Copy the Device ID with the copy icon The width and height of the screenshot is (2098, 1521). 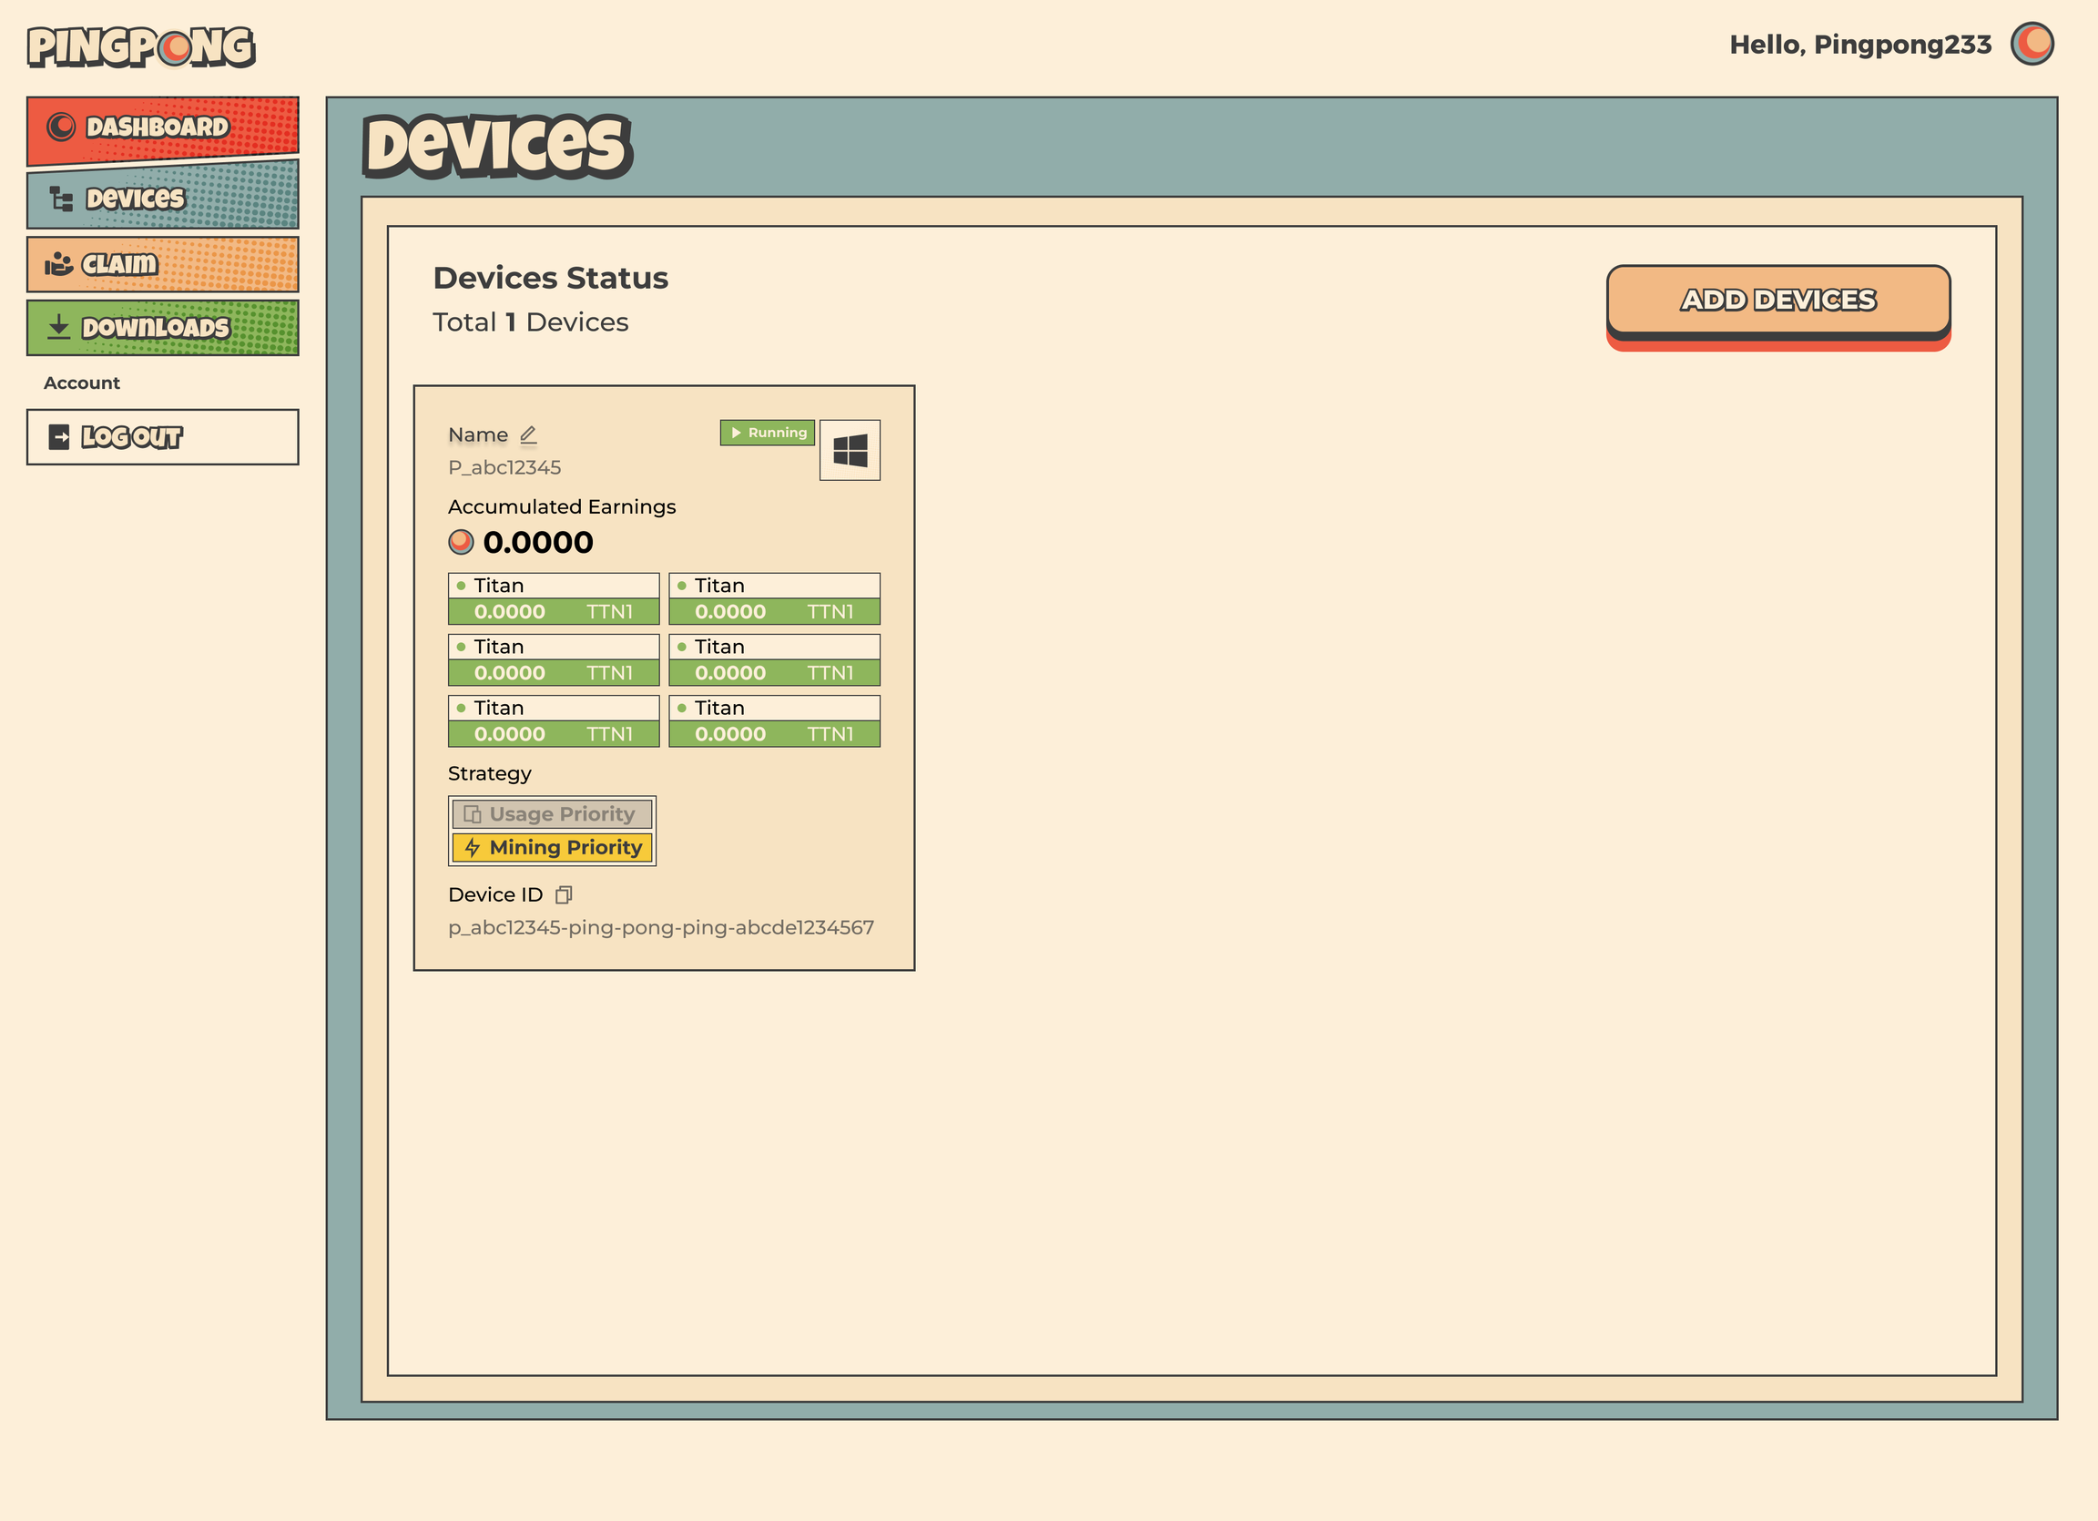tap(564, 894)
